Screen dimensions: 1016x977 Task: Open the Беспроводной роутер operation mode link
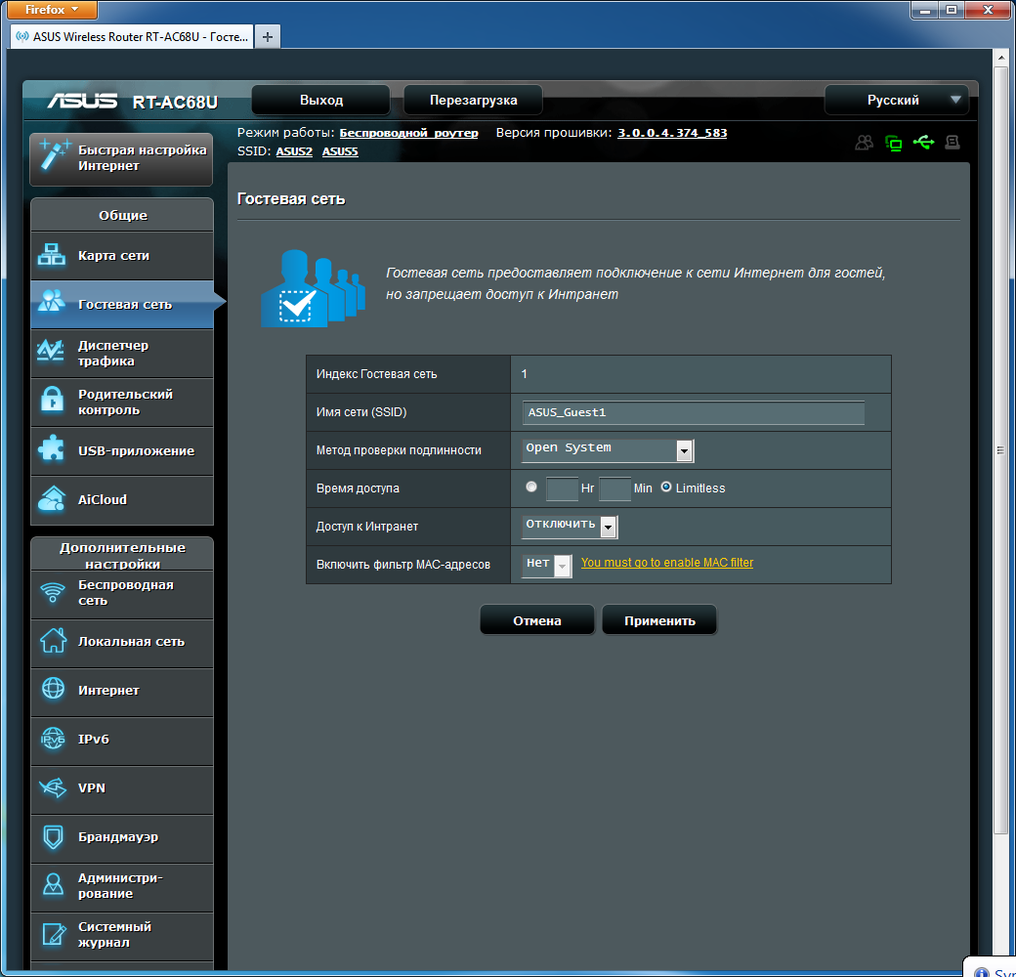click(x=409, y=133)
